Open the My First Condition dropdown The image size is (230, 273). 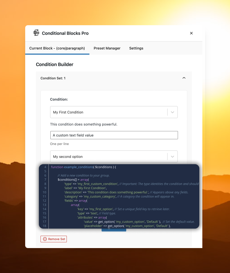click(x=114, y=112)
